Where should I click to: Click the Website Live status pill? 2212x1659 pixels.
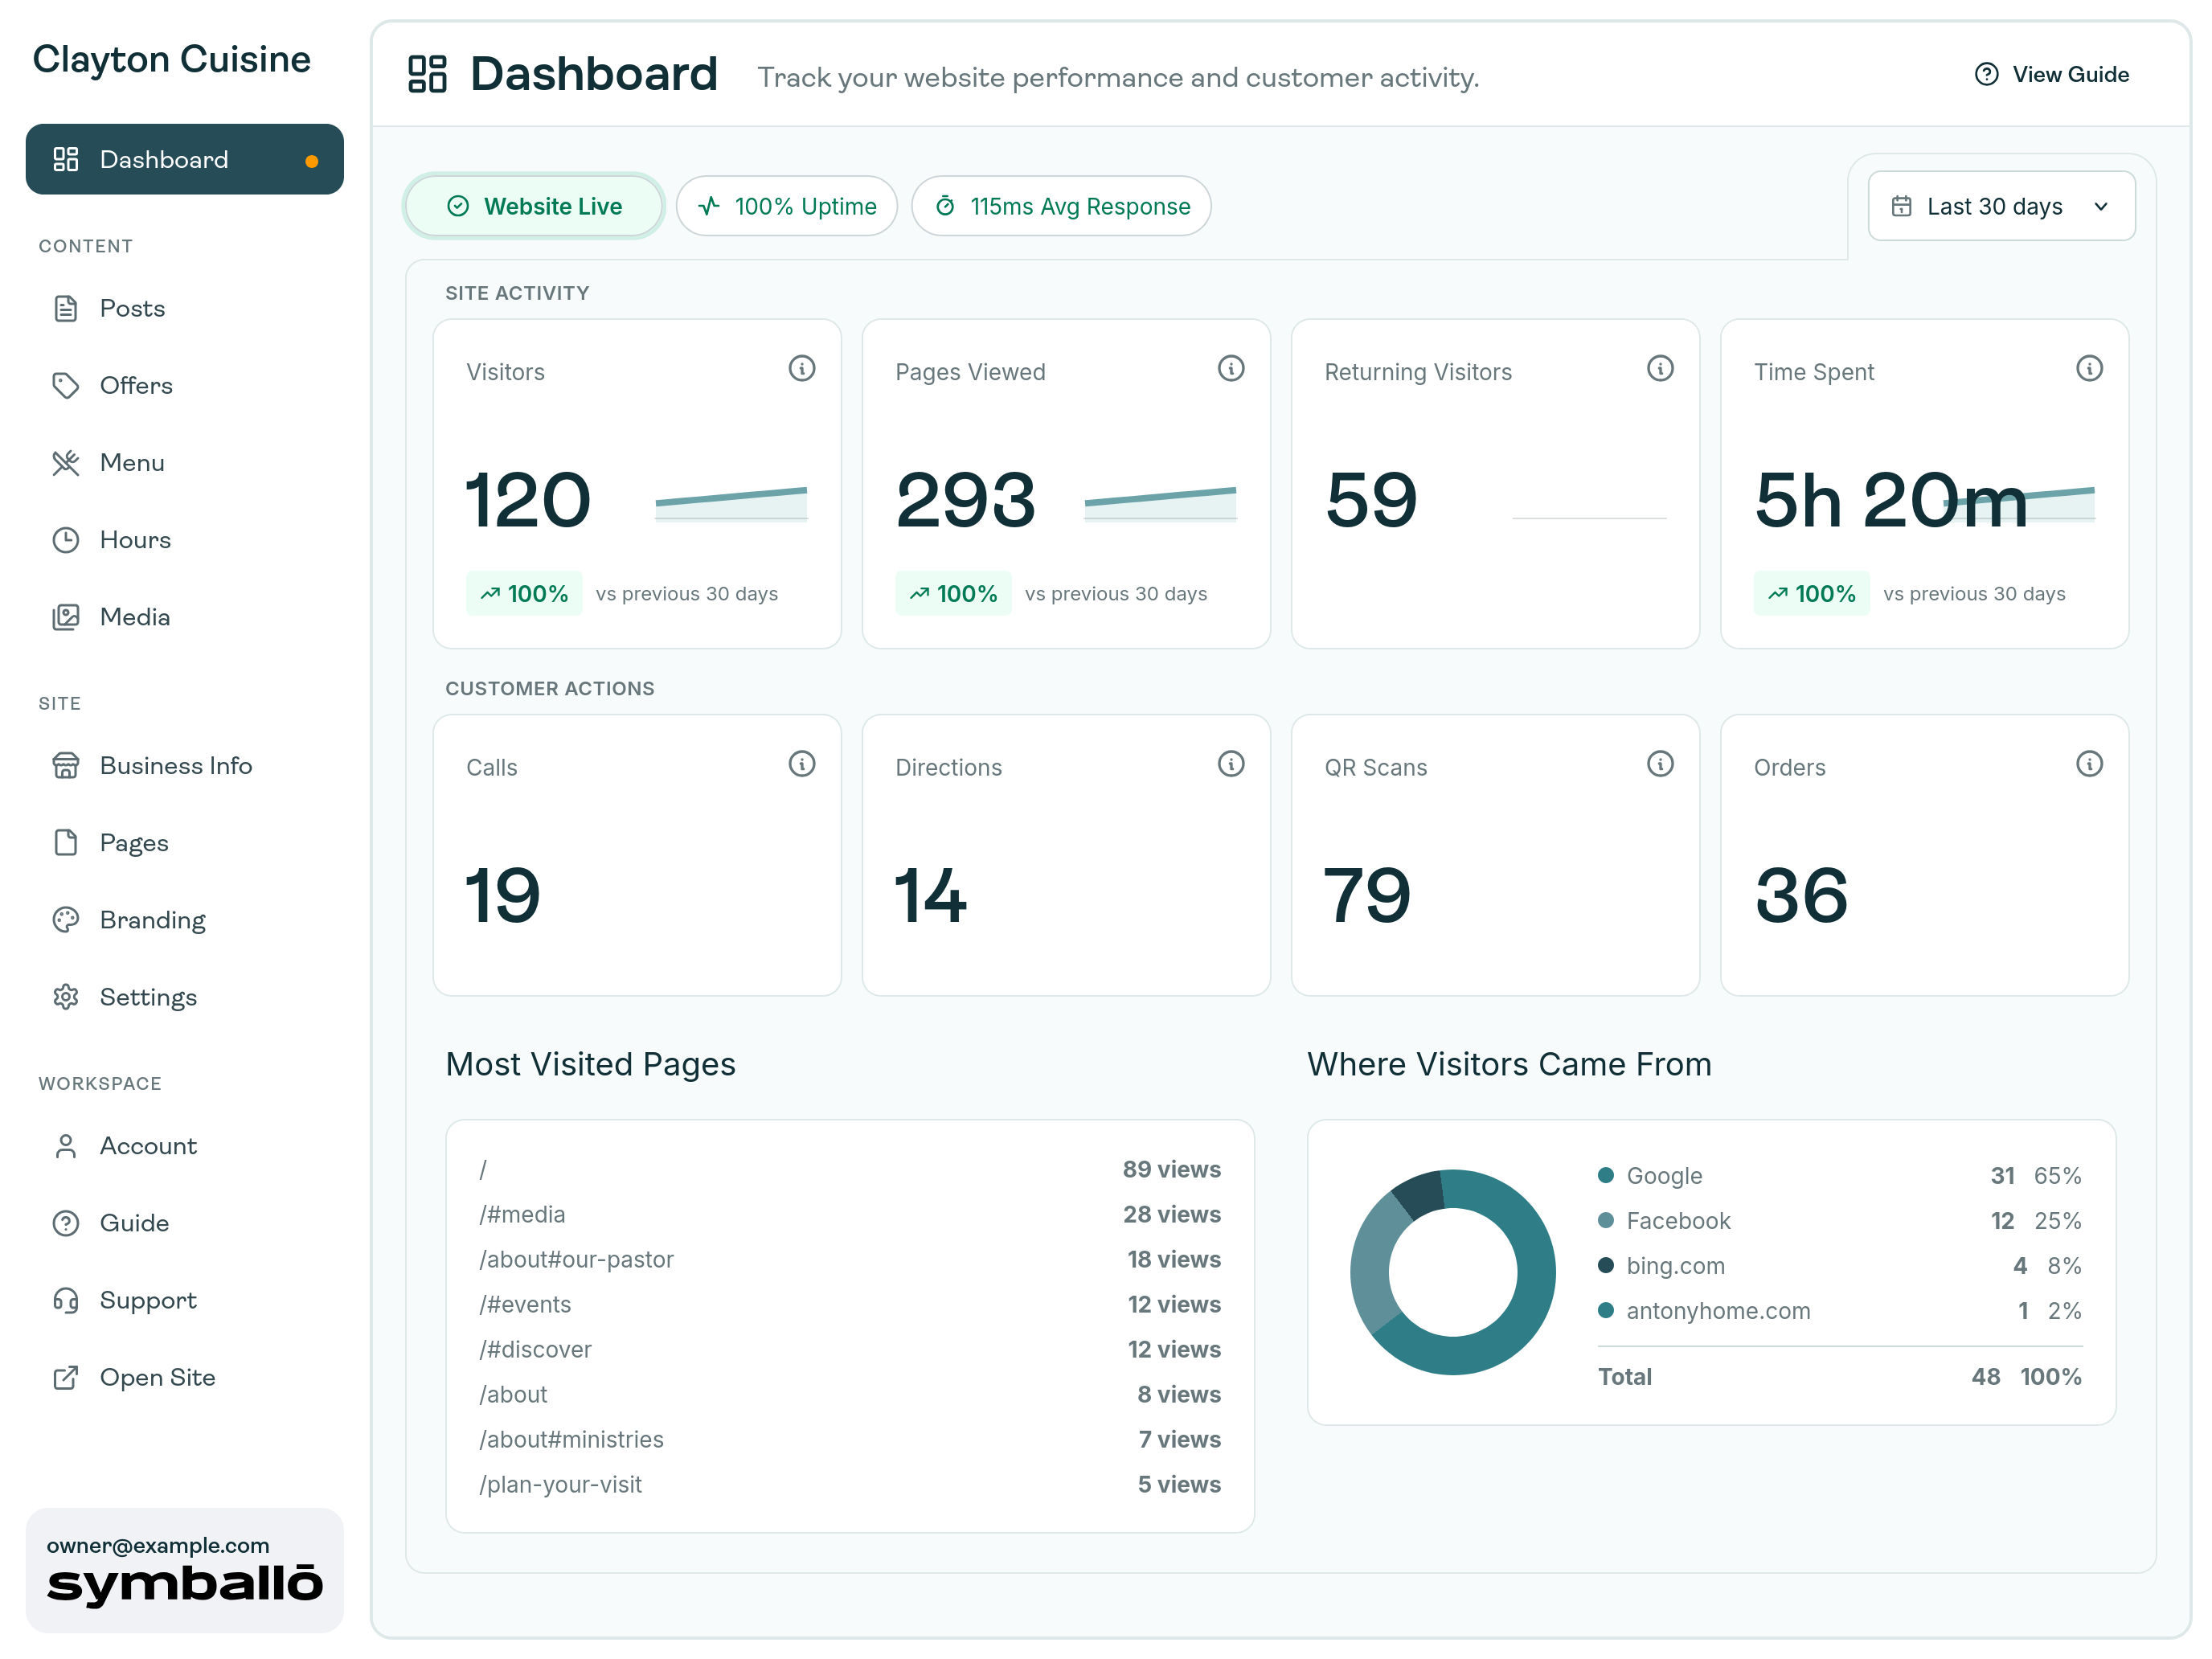point(534,206)
